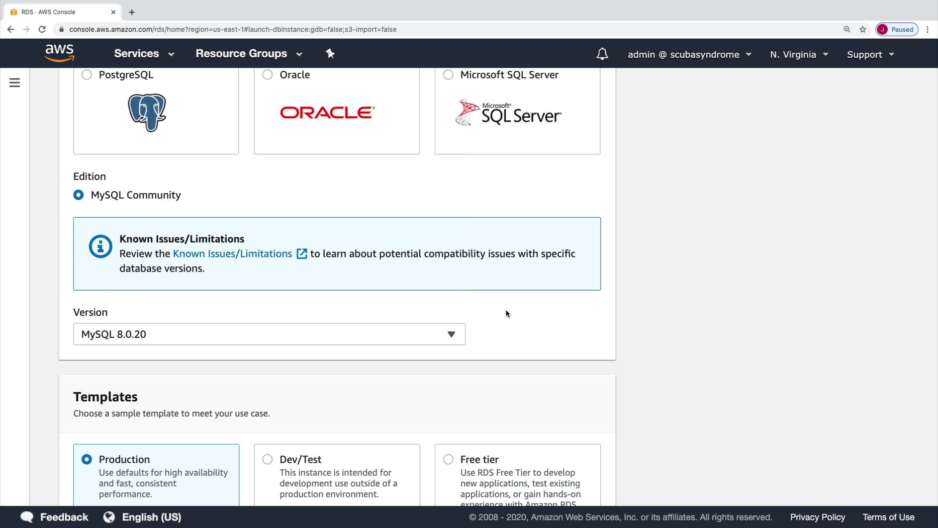938x528 pixels.
Task: Open the Privacy Policy link
Action: click(817, 517)
